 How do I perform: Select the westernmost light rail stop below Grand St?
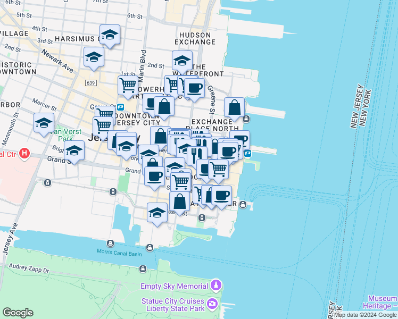click(x=47, y=182)
